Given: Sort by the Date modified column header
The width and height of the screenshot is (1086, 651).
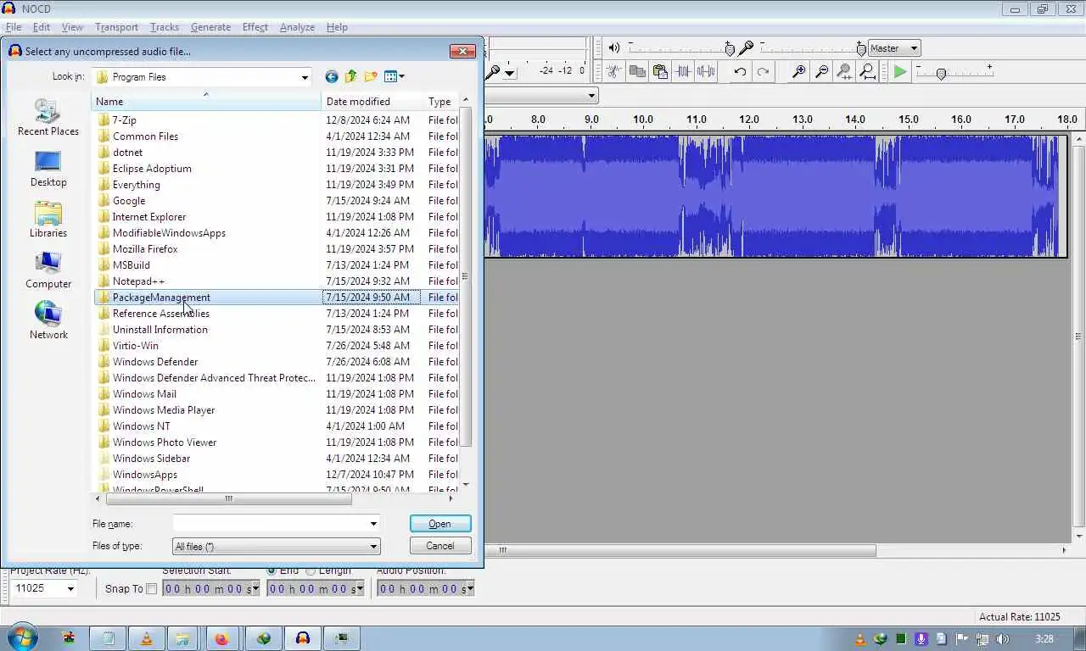Looking at the screenshot, I should pyautogui.click(x=372, y=102).
